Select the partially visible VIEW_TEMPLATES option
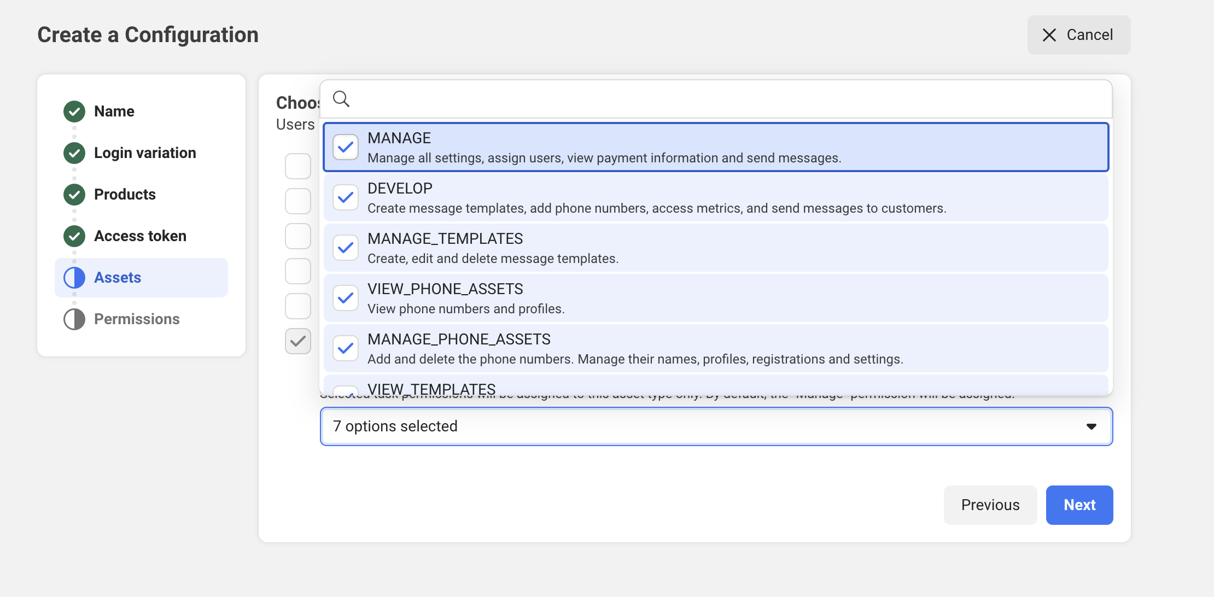The image size is (1214, 597). [x=716, y=385]
